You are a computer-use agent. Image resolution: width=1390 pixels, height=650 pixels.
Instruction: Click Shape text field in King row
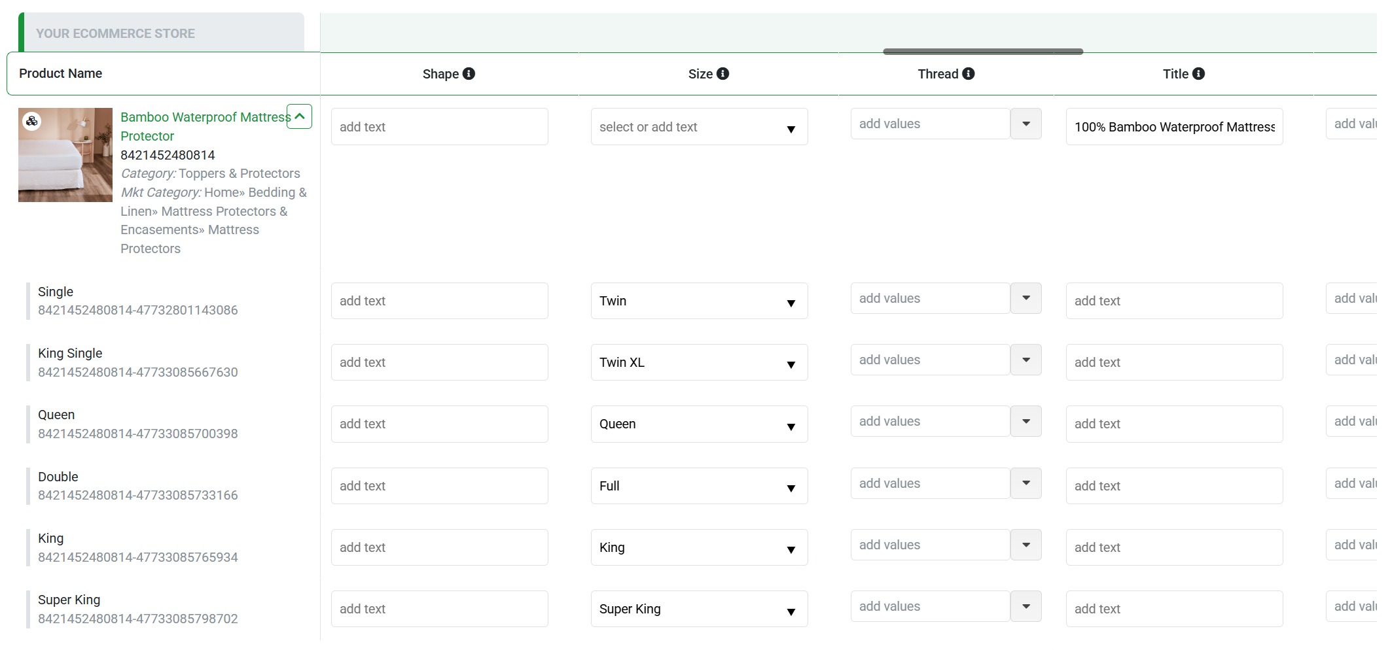point(440,547)
